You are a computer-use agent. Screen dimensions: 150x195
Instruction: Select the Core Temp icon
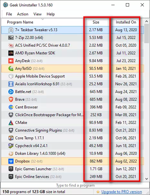pyautogui.click(x=11, y=138)
